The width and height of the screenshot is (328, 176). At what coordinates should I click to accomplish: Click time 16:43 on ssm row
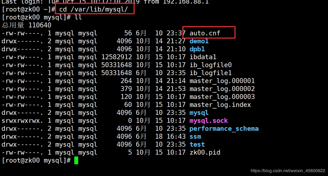coord(176,137)
